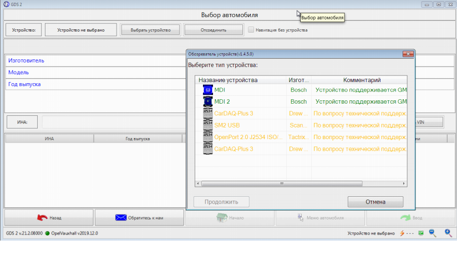Screen dimensions: 457x255
Task: Click the right arrow of device list scrollbar
Action: (404, 183)
